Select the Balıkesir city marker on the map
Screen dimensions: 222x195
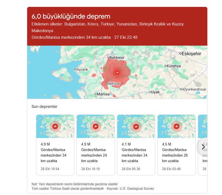pyautogui.click(x=108, y=58)
